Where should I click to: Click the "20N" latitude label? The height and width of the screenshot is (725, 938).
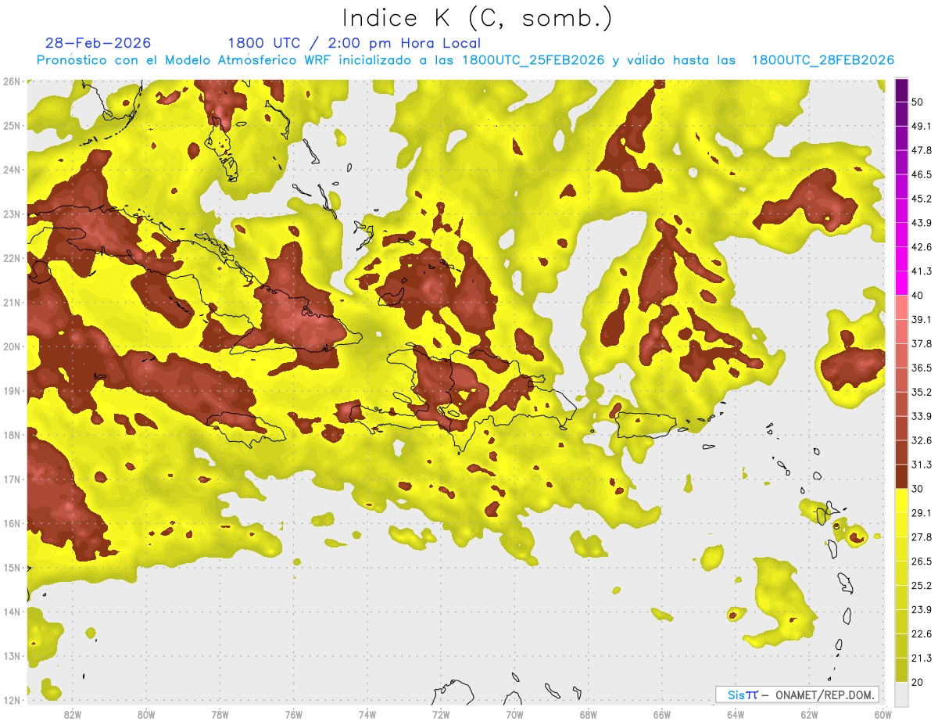pyautogui.click(x=11, y=346)
